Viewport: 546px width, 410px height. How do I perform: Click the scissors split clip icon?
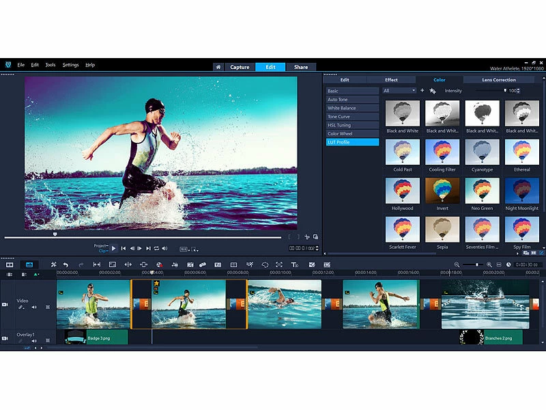click(308, 236)
